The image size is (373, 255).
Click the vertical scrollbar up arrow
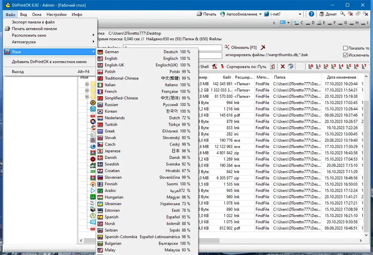click(366, 76)
